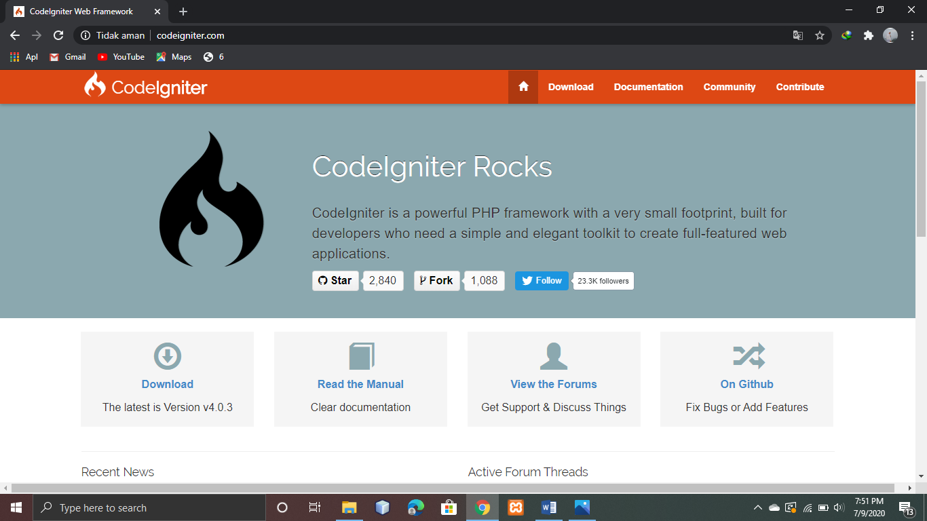927x521 pixels.
Task: Open Cortana circle in the taskbar
Action: click(282, 507)
